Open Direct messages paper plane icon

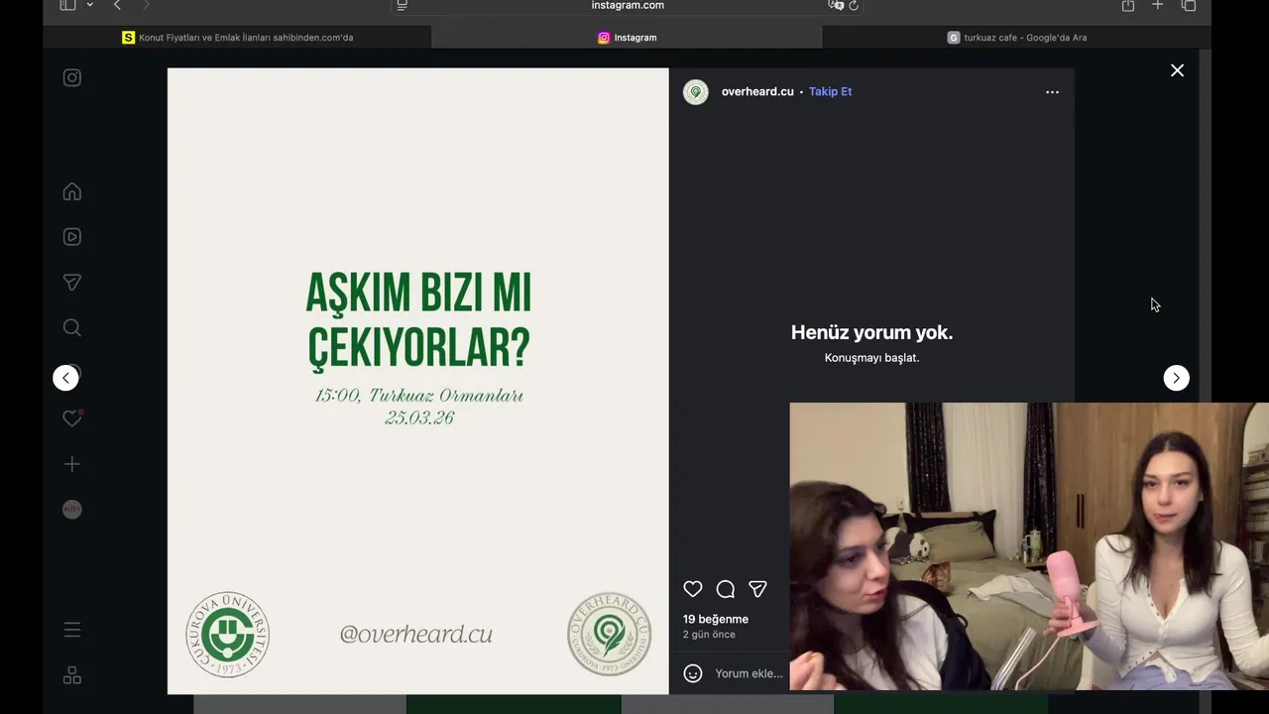pyautogui.click(x=72, y=283)
